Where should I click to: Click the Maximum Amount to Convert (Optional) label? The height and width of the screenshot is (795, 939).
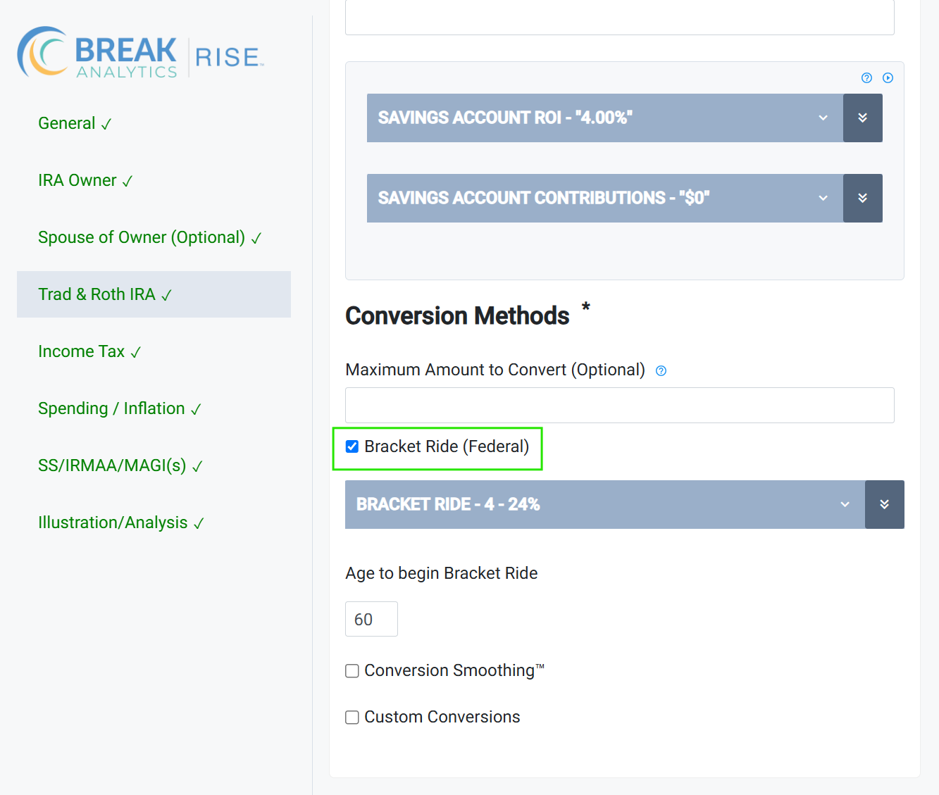coord(495,370)
